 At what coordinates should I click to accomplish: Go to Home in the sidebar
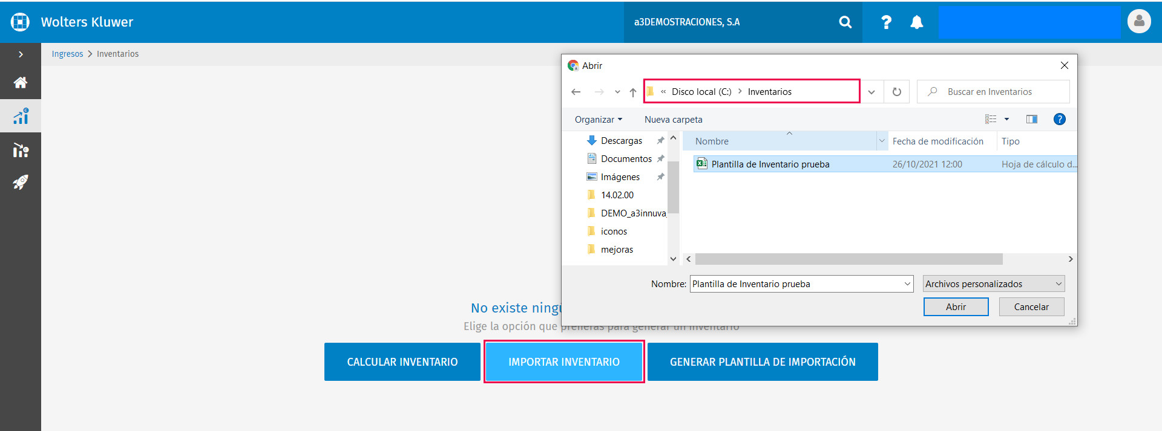point(21,82)
